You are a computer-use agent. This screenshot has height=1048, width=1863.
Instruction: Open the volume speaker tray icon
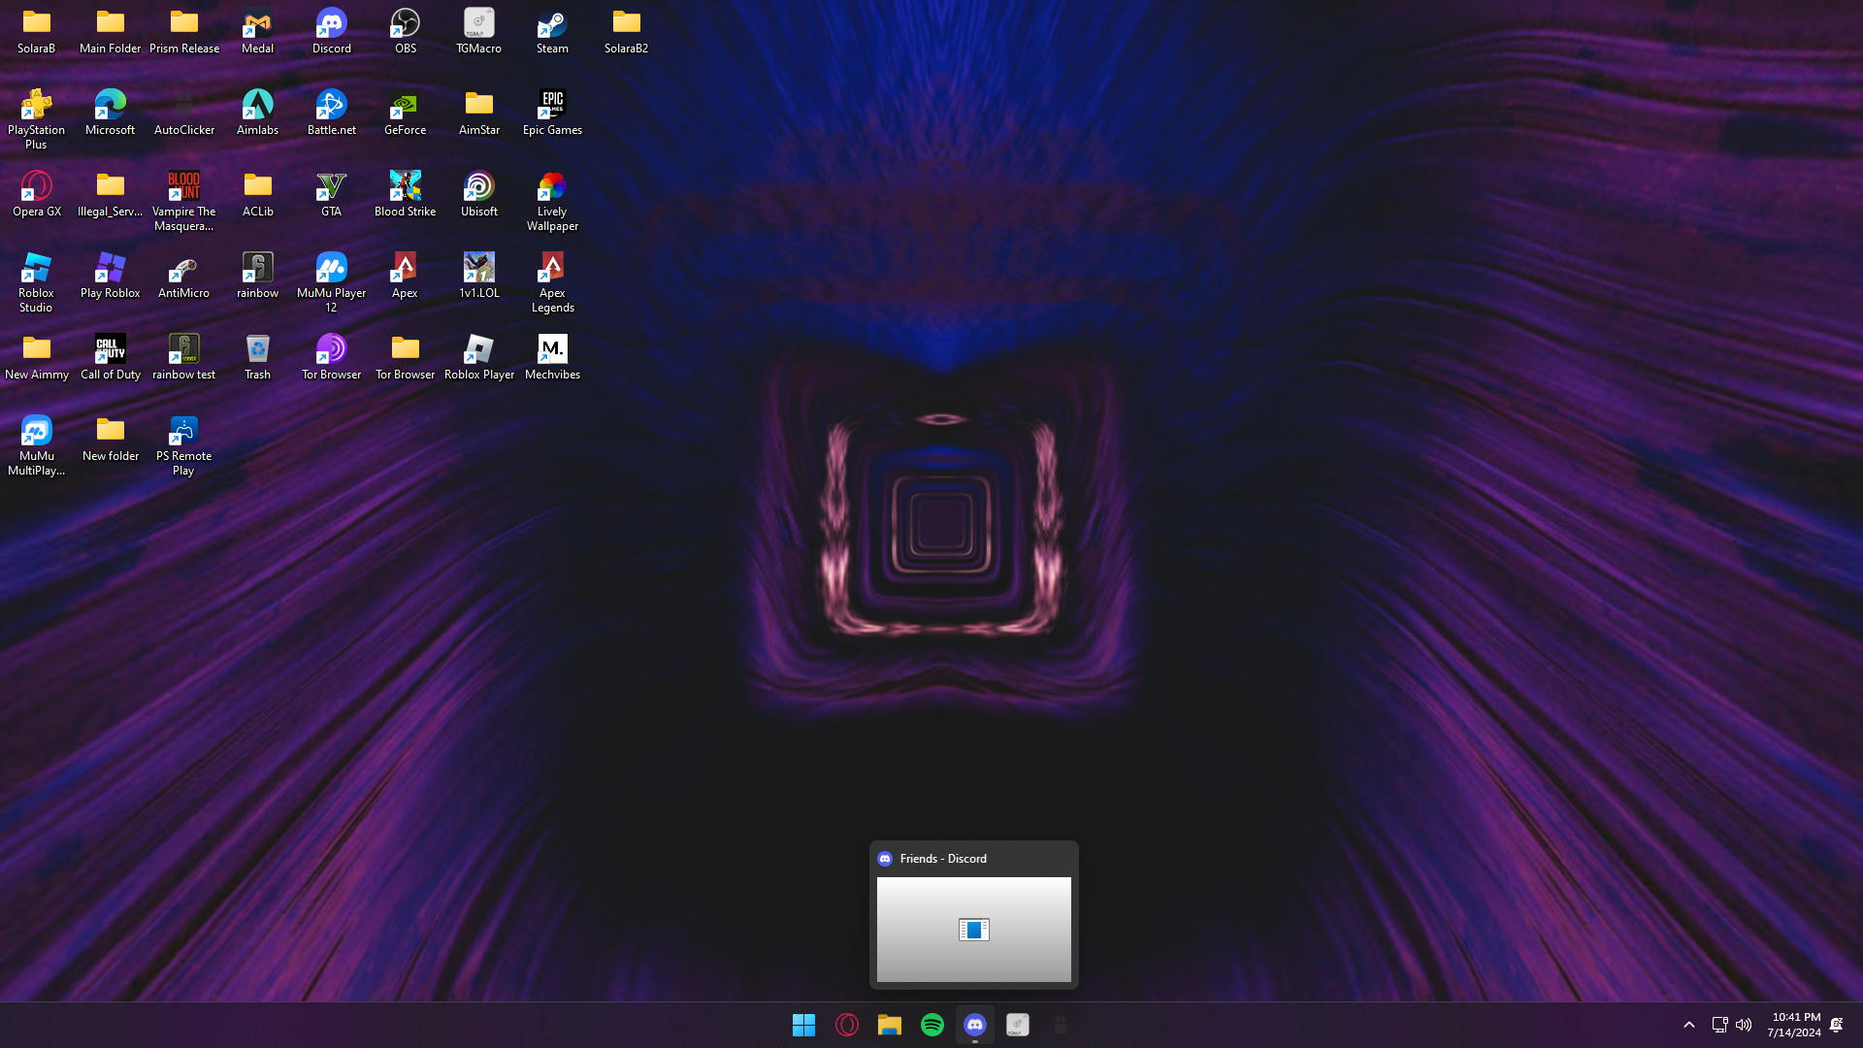[1744, 1025]
